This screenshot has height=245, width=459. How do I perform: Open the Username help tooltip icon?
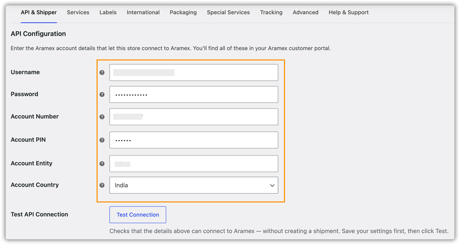[102, 72]
